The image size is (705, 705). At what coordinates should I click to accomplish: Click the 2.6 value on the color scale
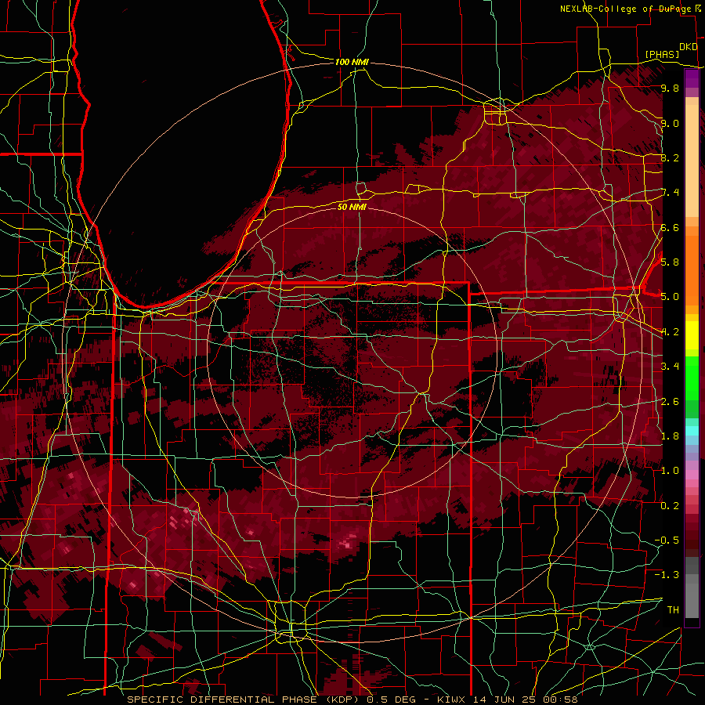[670, 402]
